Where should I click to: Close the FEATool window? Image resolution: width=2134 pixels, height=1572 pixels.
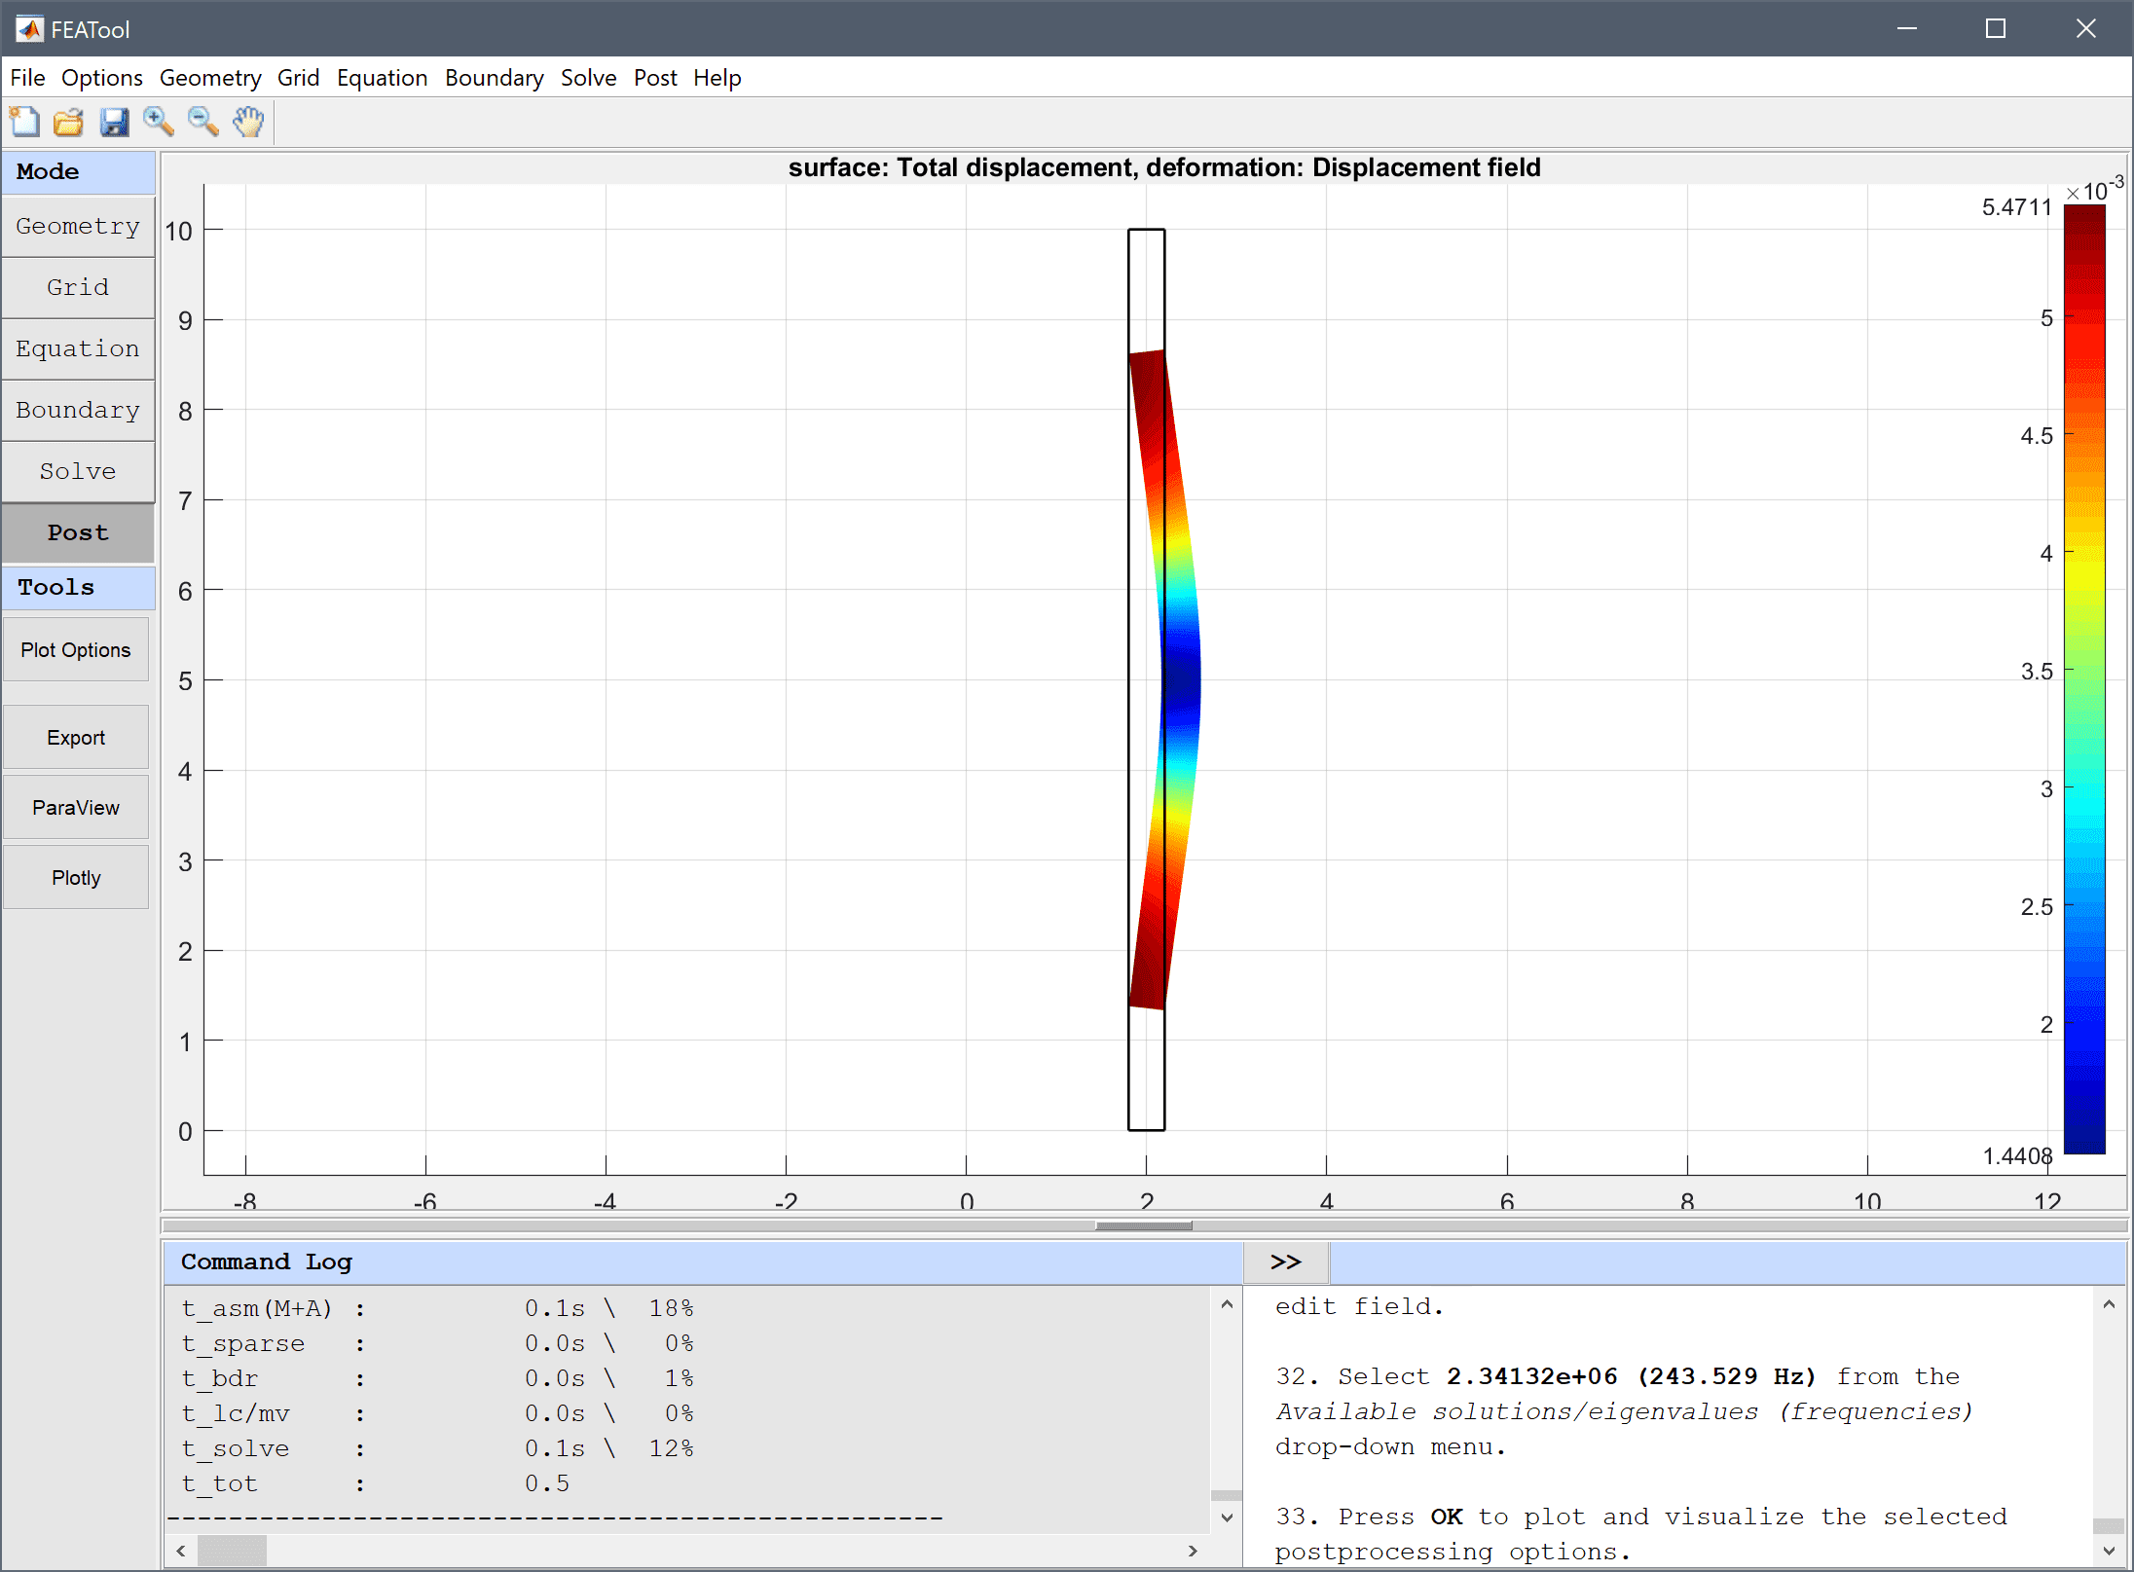tap(2085, 29)
